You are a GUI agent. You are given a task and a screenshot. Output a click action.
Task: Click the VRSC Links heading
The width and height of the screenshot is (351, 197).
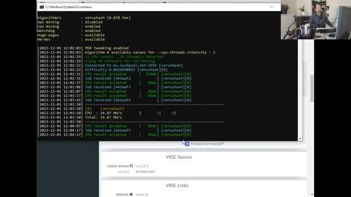177,186
